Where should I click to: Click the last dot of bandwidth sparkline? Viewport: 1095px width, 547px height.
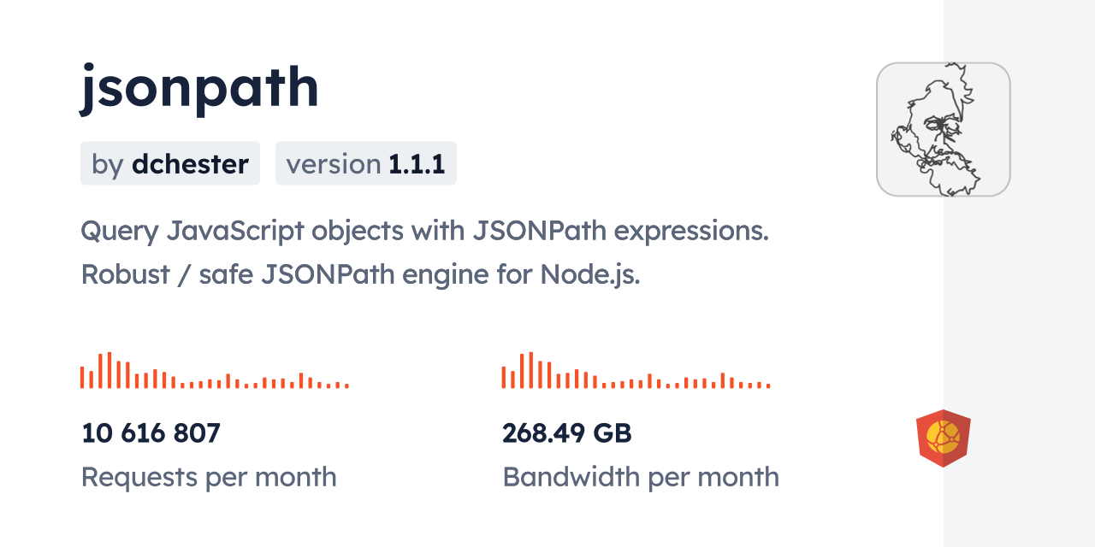tap(768, 386)
